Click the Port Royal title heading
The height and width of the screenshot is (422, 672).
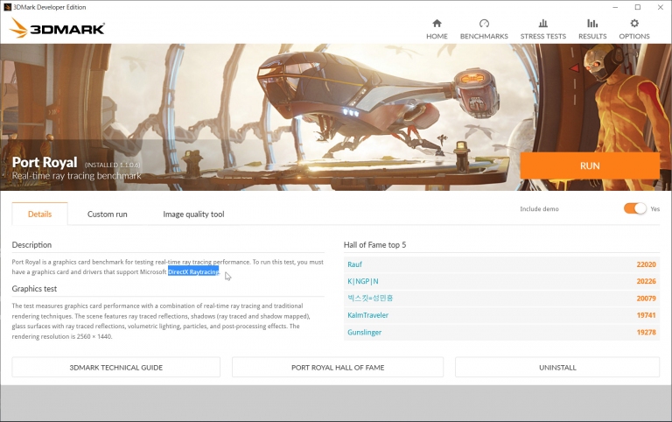tap(45, 162)
